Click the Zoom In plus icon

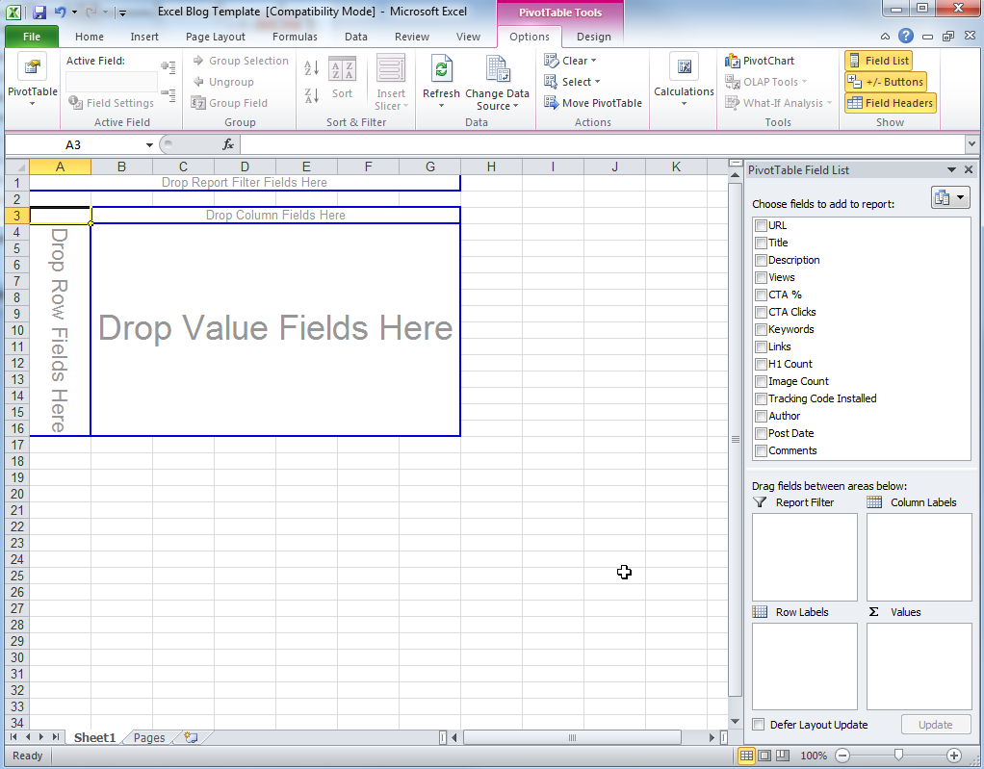point(954,756)
